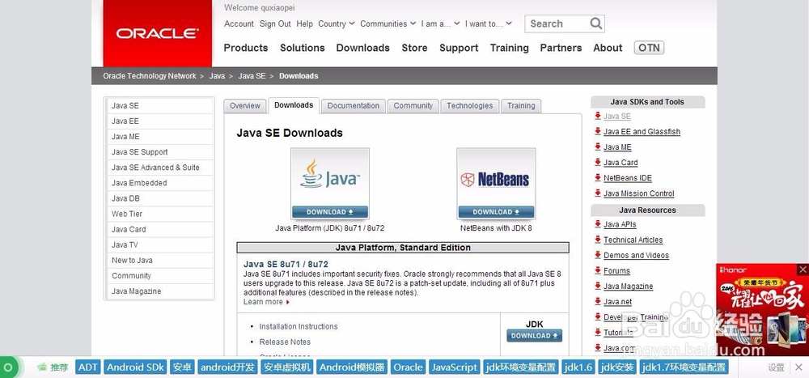Click the Help link in header
The height and width of the screenshot is (378, 809).
pyautogui.click(x=304, y=23)
